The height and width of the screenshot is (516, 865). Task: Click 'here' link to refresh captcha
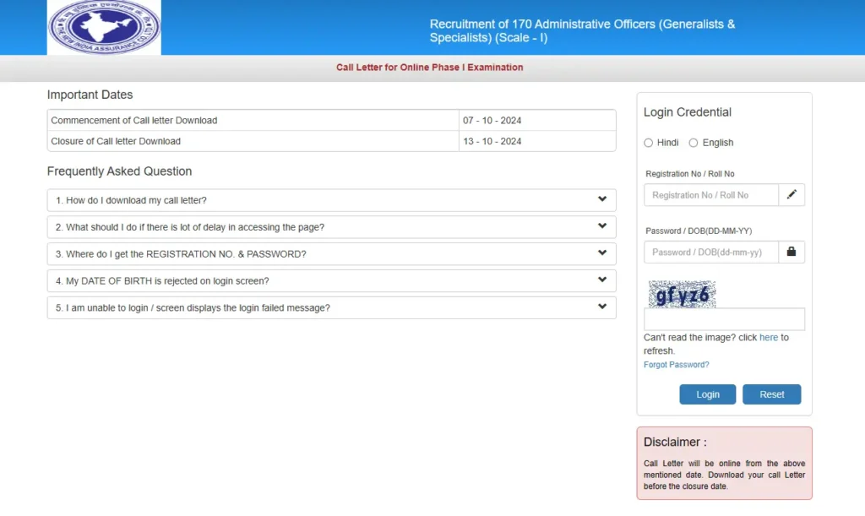click(768, 338)
